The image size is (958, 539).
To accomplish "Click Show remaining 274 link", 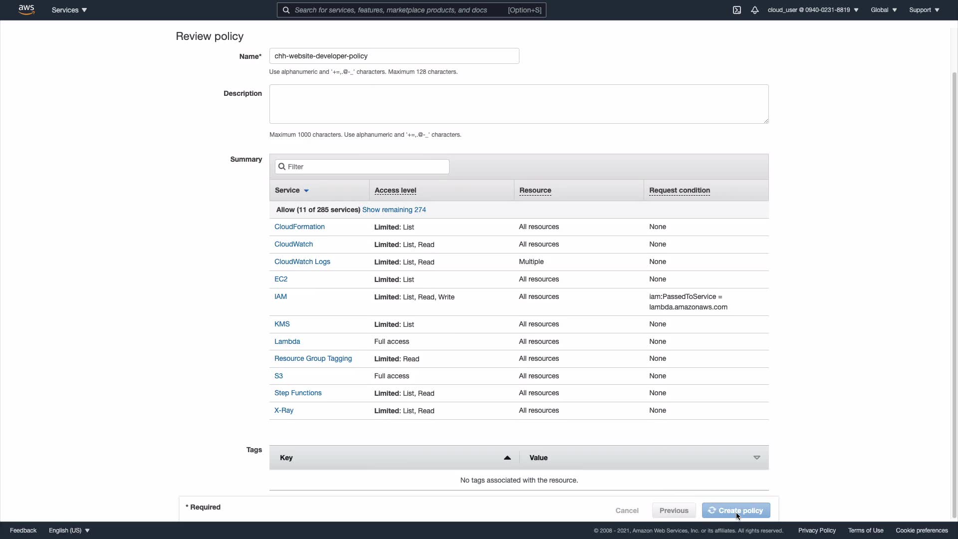I will [x=394, y=210].
